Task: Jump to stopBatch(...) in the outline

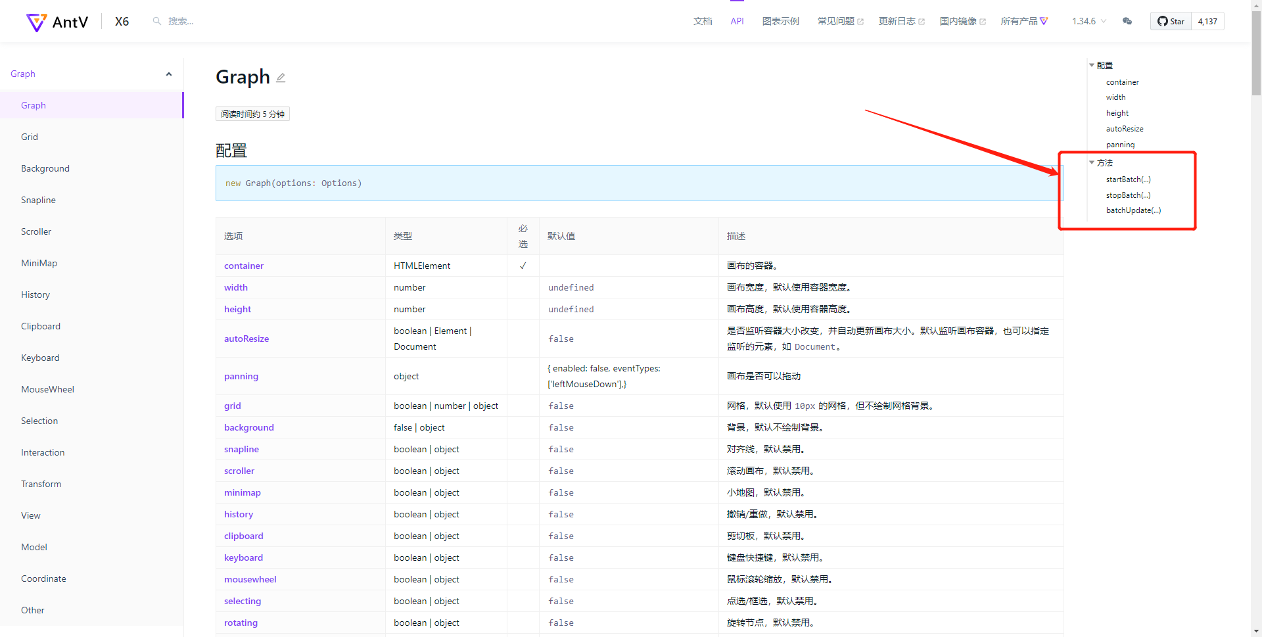Action: coord(1129,195)
